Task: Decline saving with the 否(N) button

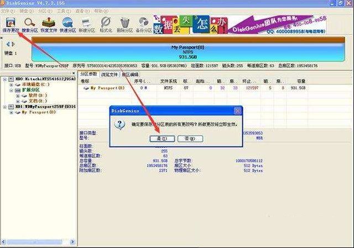Action: click(190, 138)
